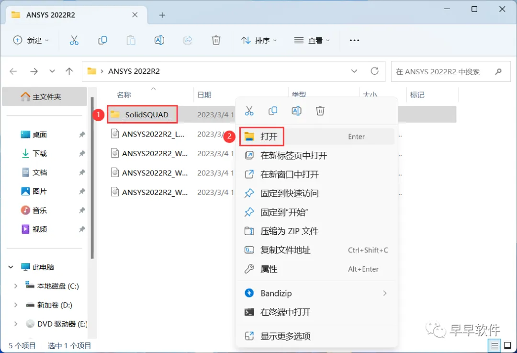Go forward with the right arrow
Viewport: 517px width, 353px height.
point(34,71)
